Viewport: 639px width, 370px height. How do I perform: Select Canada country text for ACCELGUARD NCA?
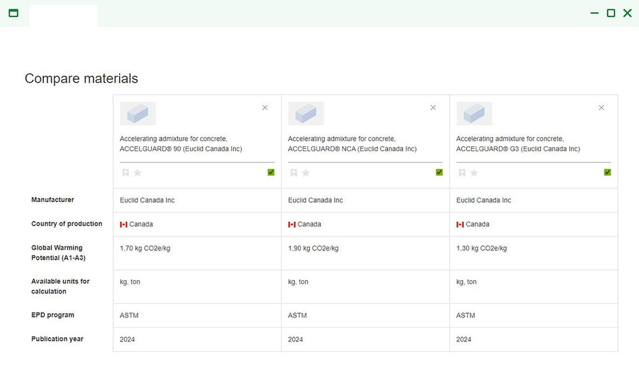(x=310, y=224)
